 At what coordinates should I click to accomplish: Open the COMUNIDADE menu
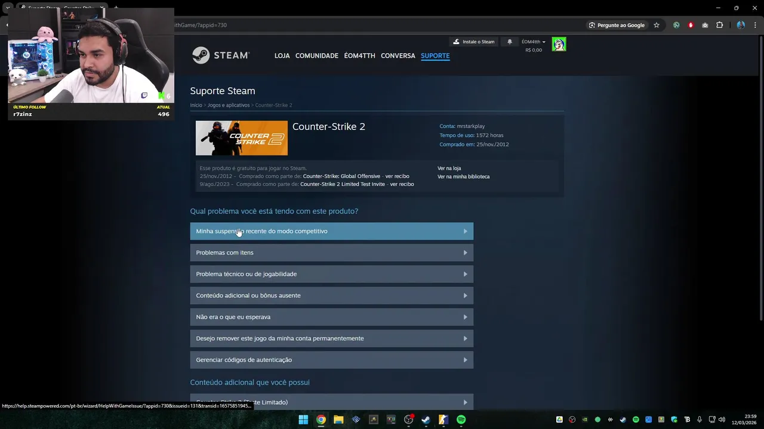[x=316, y=55]
